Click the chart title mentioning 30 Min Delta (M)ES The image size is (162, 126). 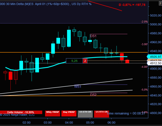[x=46, y=4]
